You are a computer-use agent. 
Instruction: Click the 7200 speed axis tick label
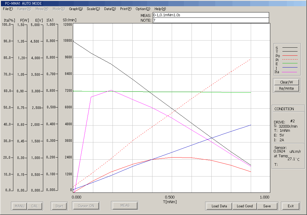click(x=68, y=91)
